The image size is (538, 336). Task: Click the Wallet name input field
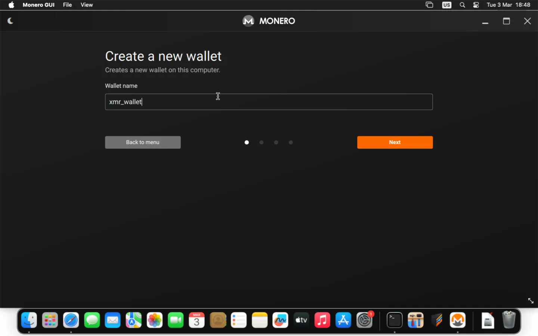pyautogui.click(x=269, y=102)
